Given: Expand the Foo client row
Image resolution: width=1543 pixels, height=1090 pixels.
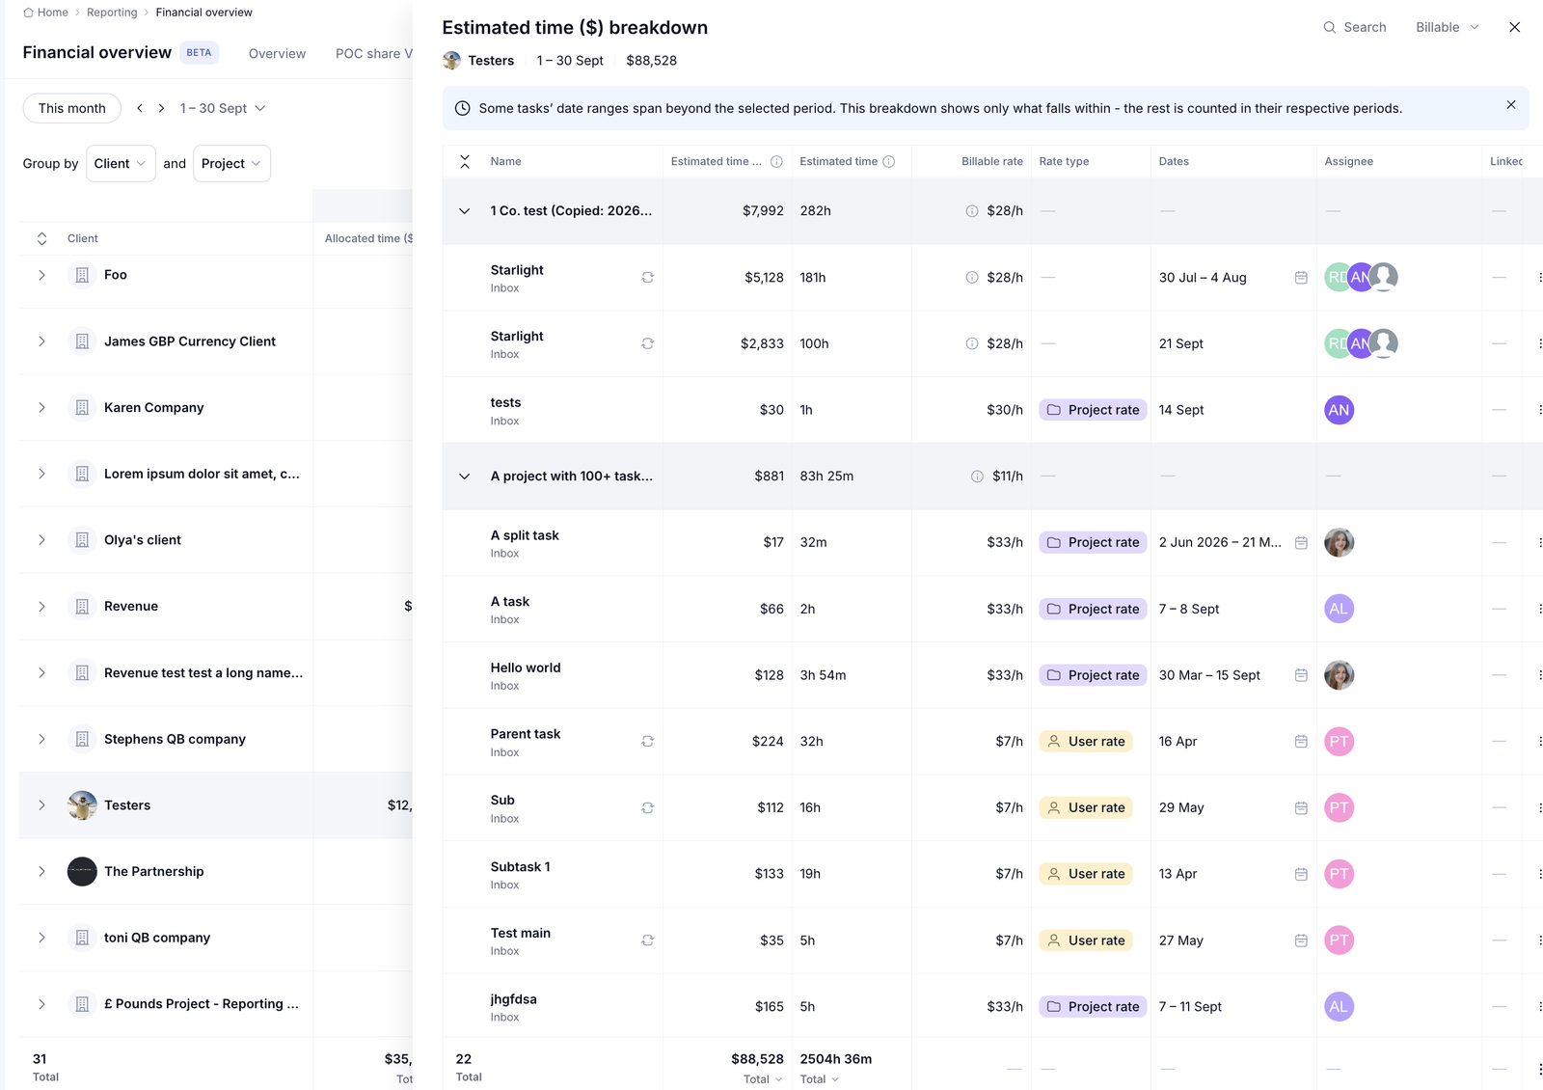Looking at the screenshot, I should coord(41,275).
